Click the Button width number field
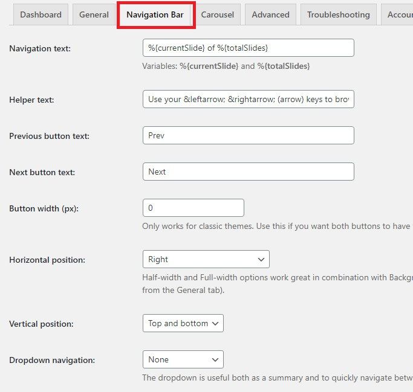 pos(193,208)
